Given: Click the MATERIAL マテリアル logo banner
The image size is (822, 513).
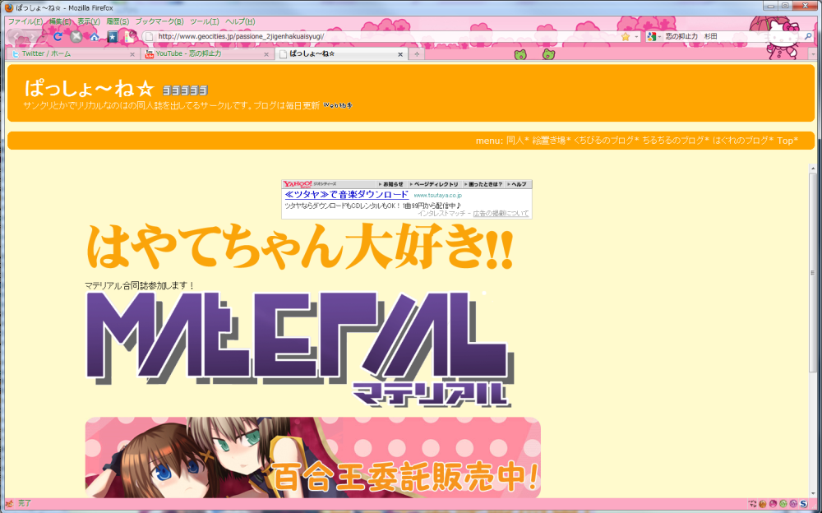Looking at the screenshot, I should pos(300,349).
